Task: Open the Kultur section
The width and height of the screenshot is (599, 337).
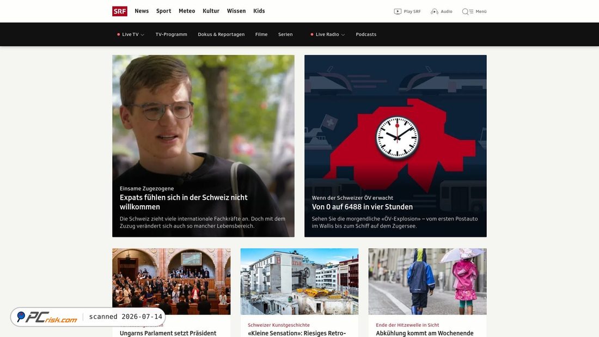Action: point(211,11)
